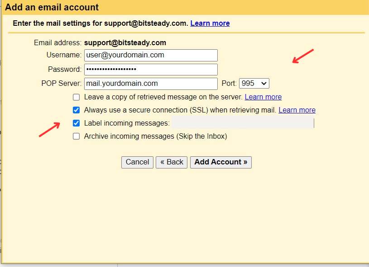Viewport: 369px width, 267px height.
Task: Click the bold support@bitsteady.com email address value
Action: [x=125, y=43]
